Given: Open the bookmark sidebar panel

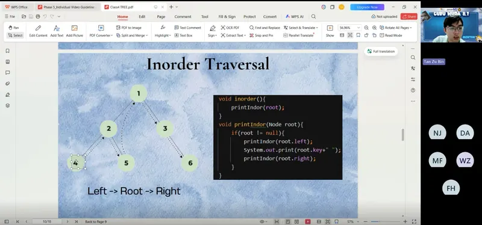Looking at the screenshot, I should [x=8, y=51].
